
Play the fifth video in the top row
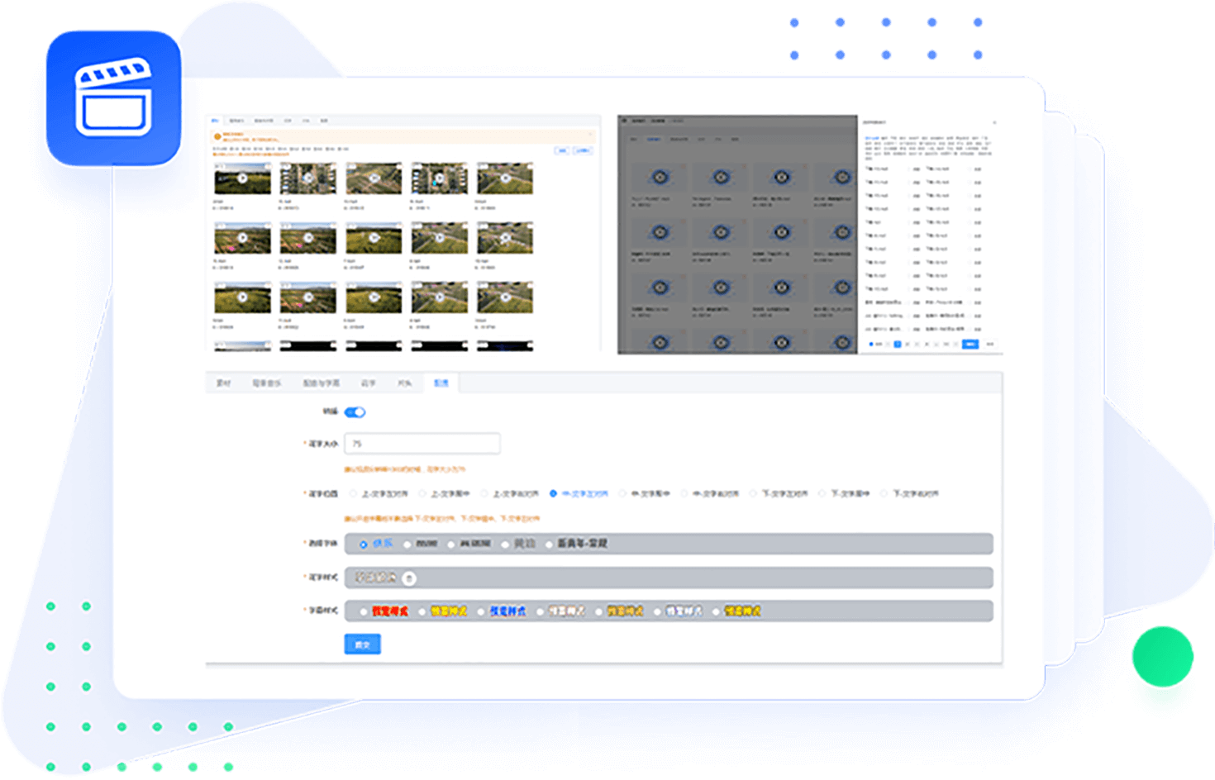pyautogui.click(x=505, y=178)
